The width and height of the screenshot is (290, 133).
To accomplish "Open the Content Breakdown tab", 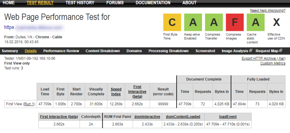I will pos(103,51).
